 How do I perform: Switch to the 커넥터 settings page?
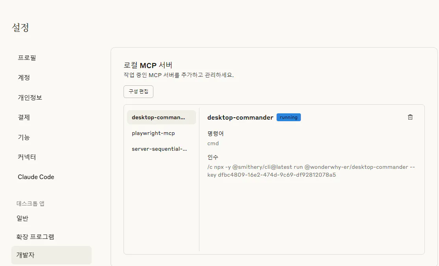click(x=27, y=157)
